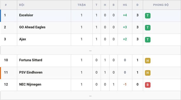
Task: Open the Excelsior team link
Action: click(26, 15)
